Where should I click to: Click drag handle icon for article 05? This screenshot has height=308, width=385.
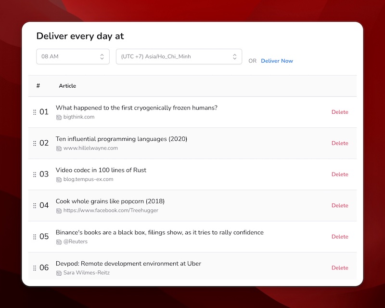[x=35, y=237]
